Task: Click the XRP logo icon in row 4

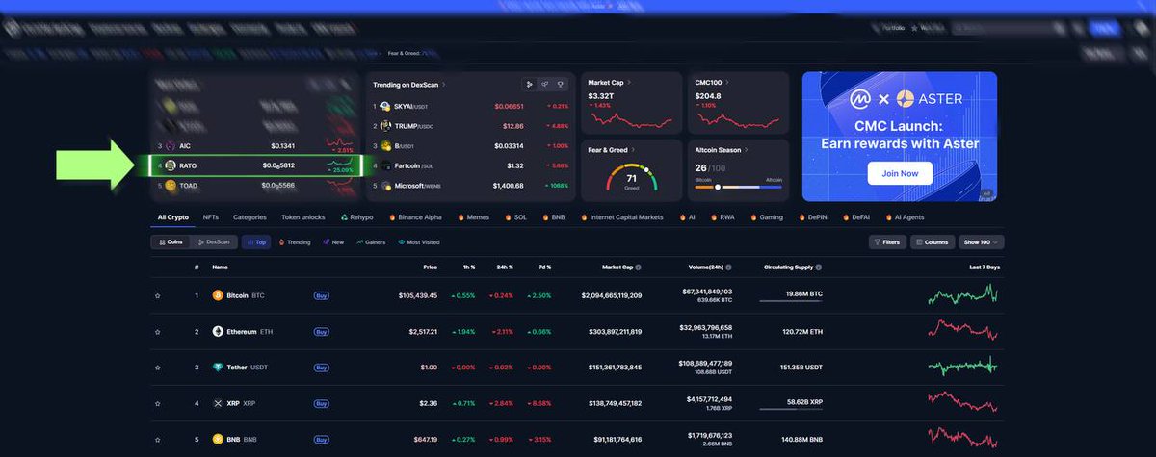Action: click(x=218, y=403)
